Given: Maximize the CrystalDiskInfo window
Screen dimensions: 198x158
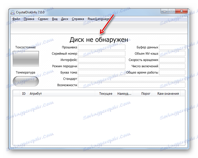Looking at the screenshot, I should (x=171, y=11).
